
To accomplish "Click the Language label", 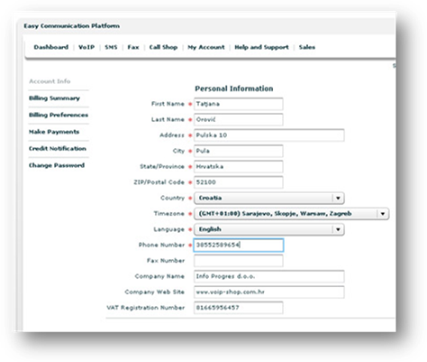I will [x=169, y=229].
